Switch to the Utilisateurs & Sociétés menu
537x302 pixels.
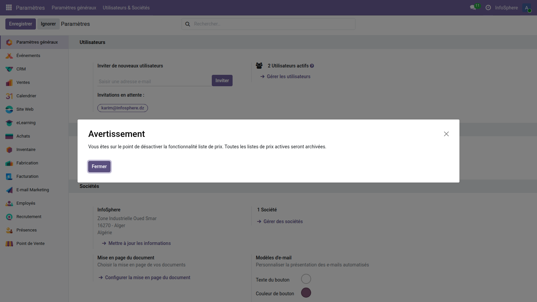126,7
